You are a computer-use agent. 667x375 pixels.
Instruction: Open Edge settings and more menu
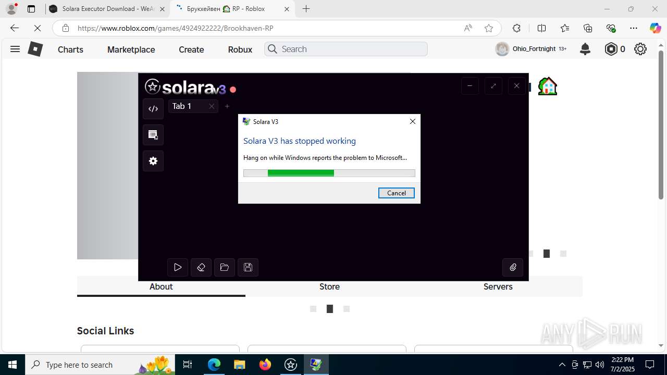tap(634, 28)
